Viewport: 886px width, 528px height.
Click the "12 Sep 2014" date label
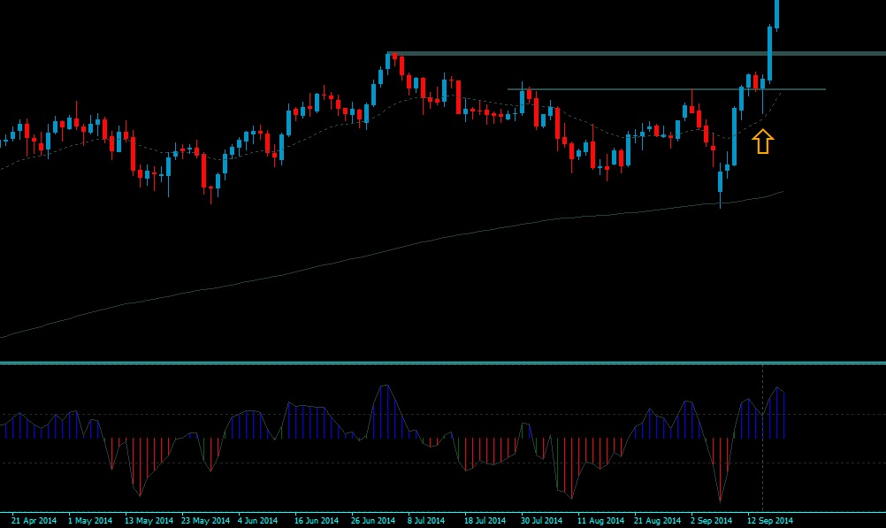coord(770,520)
